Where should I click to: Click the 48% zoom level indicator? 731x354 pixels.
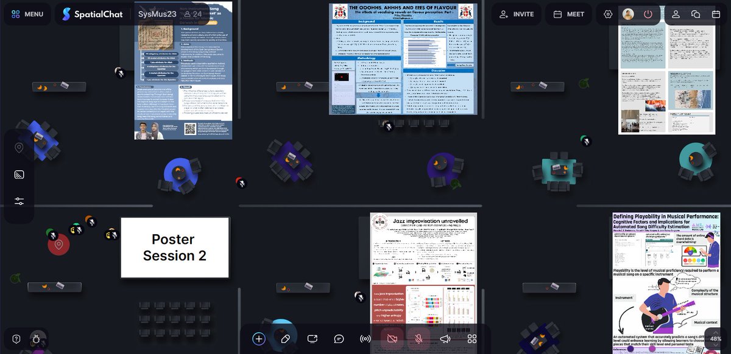716,339
